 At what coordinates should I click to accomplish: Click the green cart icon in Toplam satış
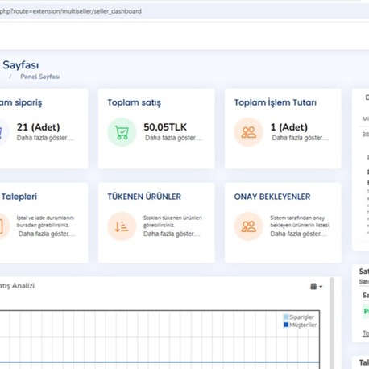click(122, 132)
